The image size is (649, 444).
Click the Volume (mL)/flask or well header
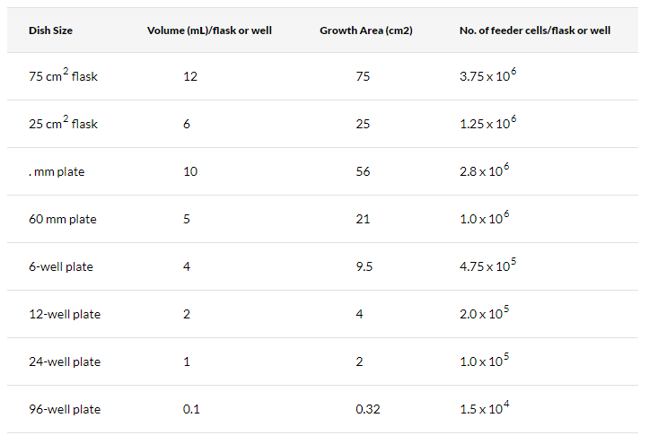[x=209, y=30]
